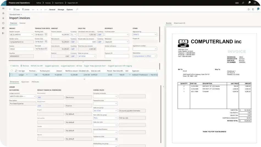Open the message center speech bubble icon
Screen dimensions: 261x147
258,9
